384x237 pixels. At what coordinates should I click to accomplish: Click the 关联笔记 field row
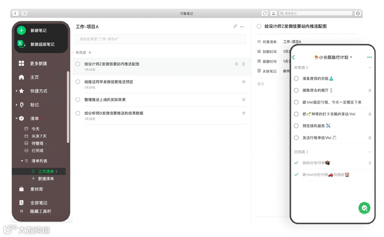click(x=273, y=71)
